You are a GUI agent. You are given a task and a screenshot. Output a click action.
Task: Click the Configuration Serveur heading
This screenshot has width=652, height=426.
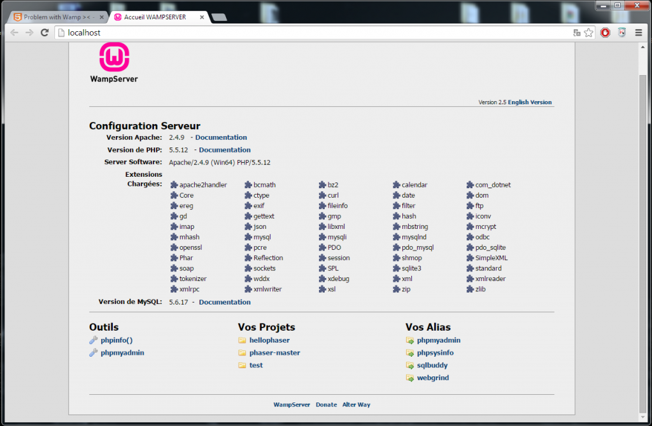point(145,126)
